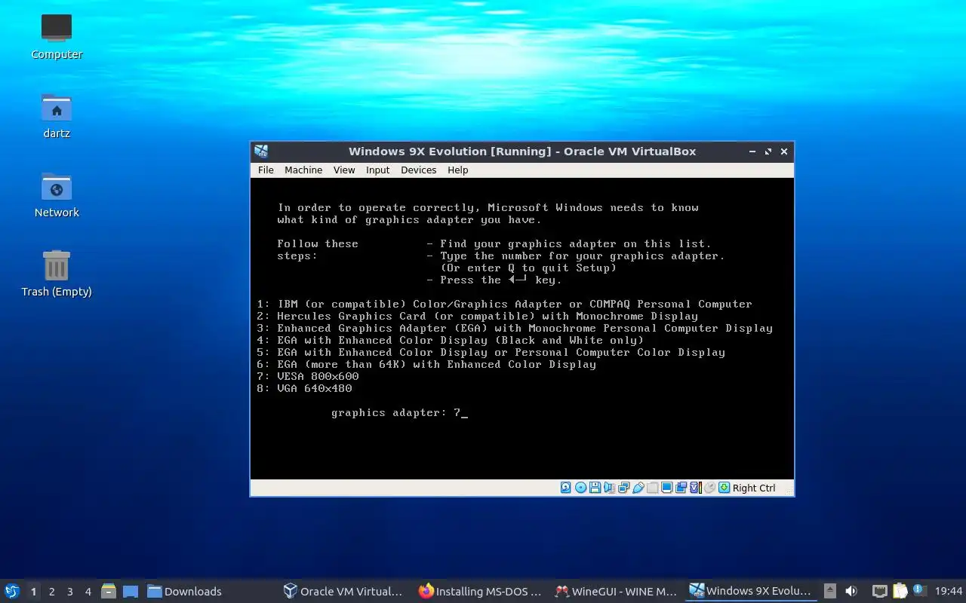Click Windows 9X Evolution taskbar entry
Image resolution: width=966 pixels, height=603 pixels.
click(x=751, y=591)
